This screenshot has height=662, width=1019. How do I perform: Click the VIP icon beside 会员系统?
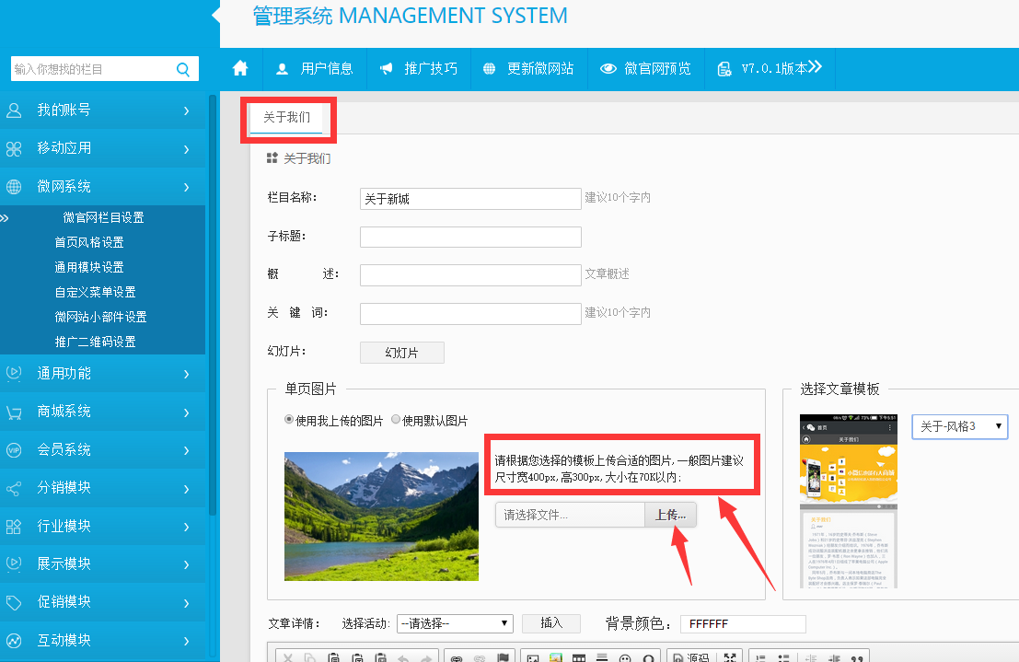(14, 450)
